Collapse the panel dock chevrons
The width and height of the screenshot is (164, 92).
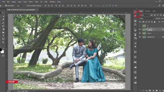[x=136, y=9]
